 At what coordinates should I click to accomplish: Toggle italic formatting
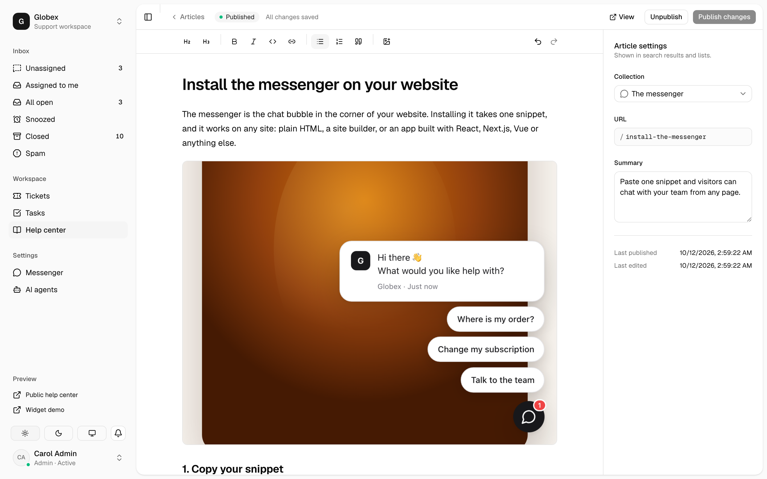(x=253, y=42)
